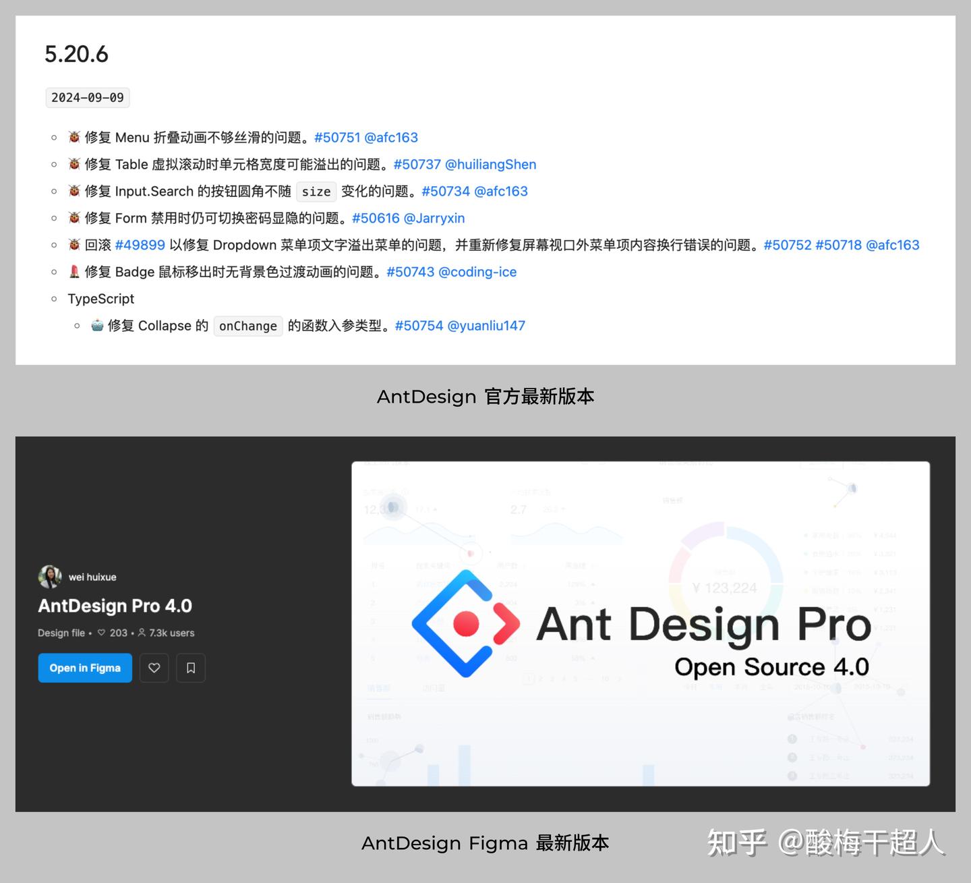Click the nested bullet before the Collapse entry
This screenshot has width=971, height=883.
tap(77, 325)
